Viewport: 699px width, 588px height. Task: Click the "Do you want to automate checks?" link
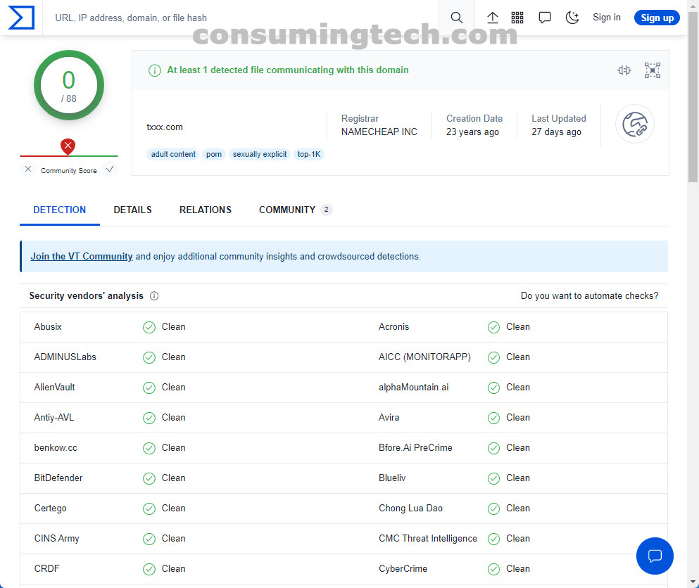589,296
